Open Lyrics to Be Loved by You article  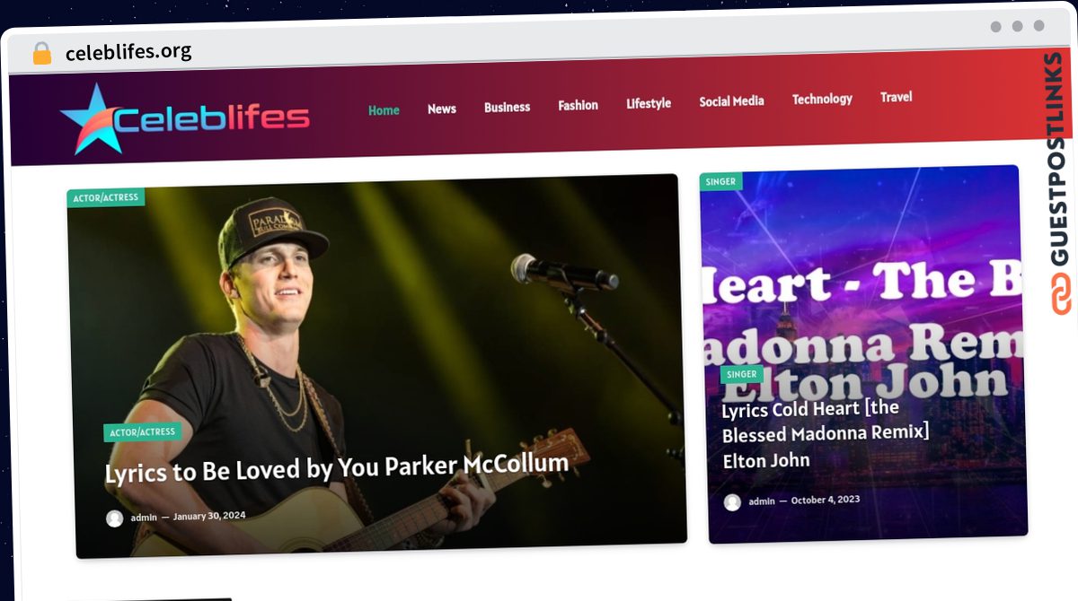[x=336, y=467]
